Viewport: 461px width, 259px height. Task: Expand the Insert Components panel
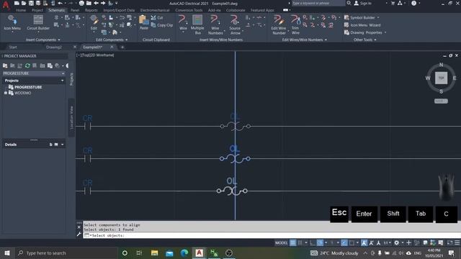[43, 40]
